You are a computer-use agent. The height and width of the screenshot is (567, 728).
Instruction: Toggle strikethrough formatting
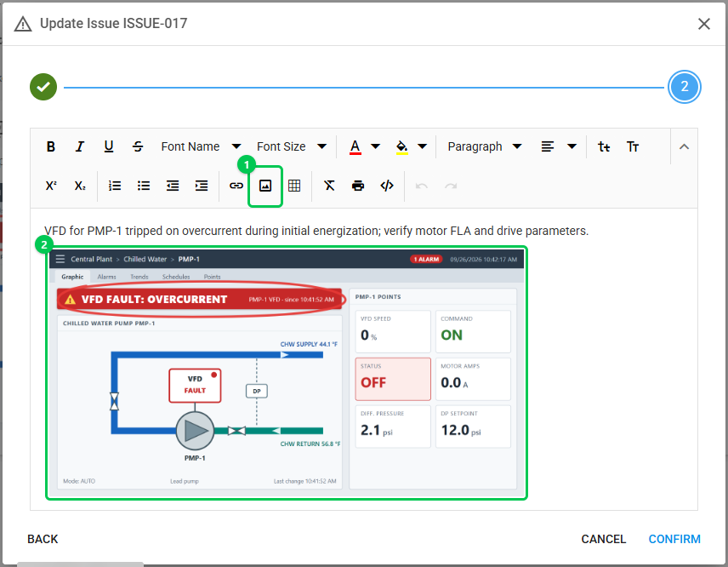click(x=138, y=147)
